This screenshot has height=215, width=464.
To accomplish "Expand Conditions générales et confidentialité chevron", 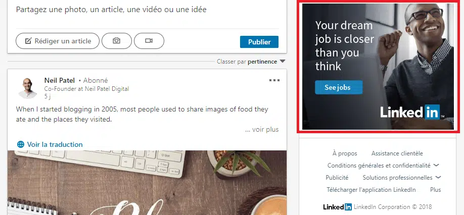I will tap(436, 165).
